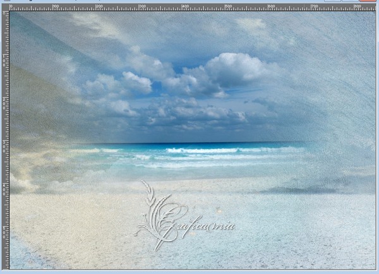Image resolution: width=379 pixels, height=274 pixels.
Task: Click the 300 mark on horizontal ruler
Action: point(142,6)
